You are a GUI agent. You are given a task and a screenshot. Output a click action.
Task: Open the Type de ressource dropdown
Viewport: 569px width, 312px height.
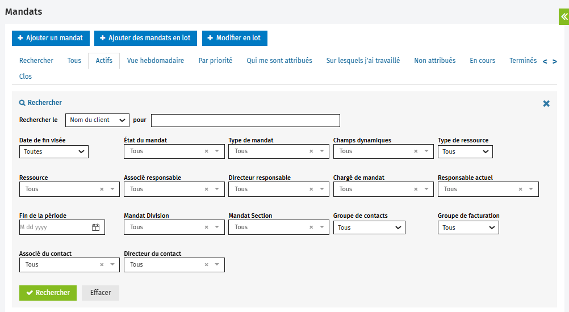click(x=465, y=151)
